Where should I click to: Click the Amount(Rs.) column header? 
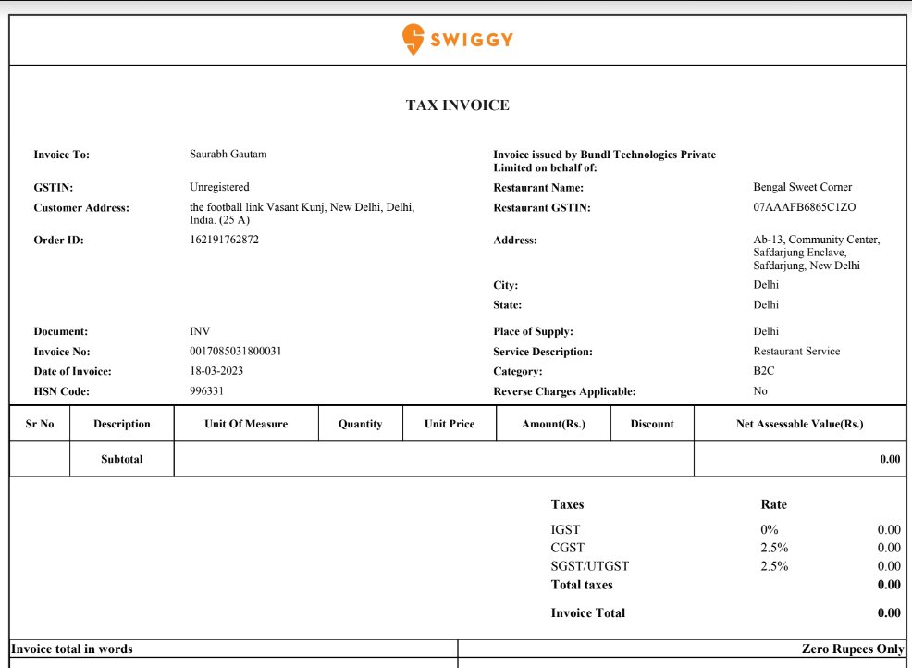coord(553,424)
